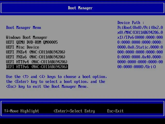The image size is (165, 124).
Task: Click the help line about <Esc> key
Action: click(x=47, y=87)
